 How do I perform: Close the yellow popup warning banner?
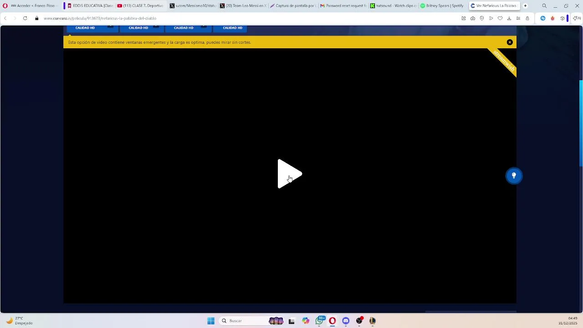(x=510, y=42)
